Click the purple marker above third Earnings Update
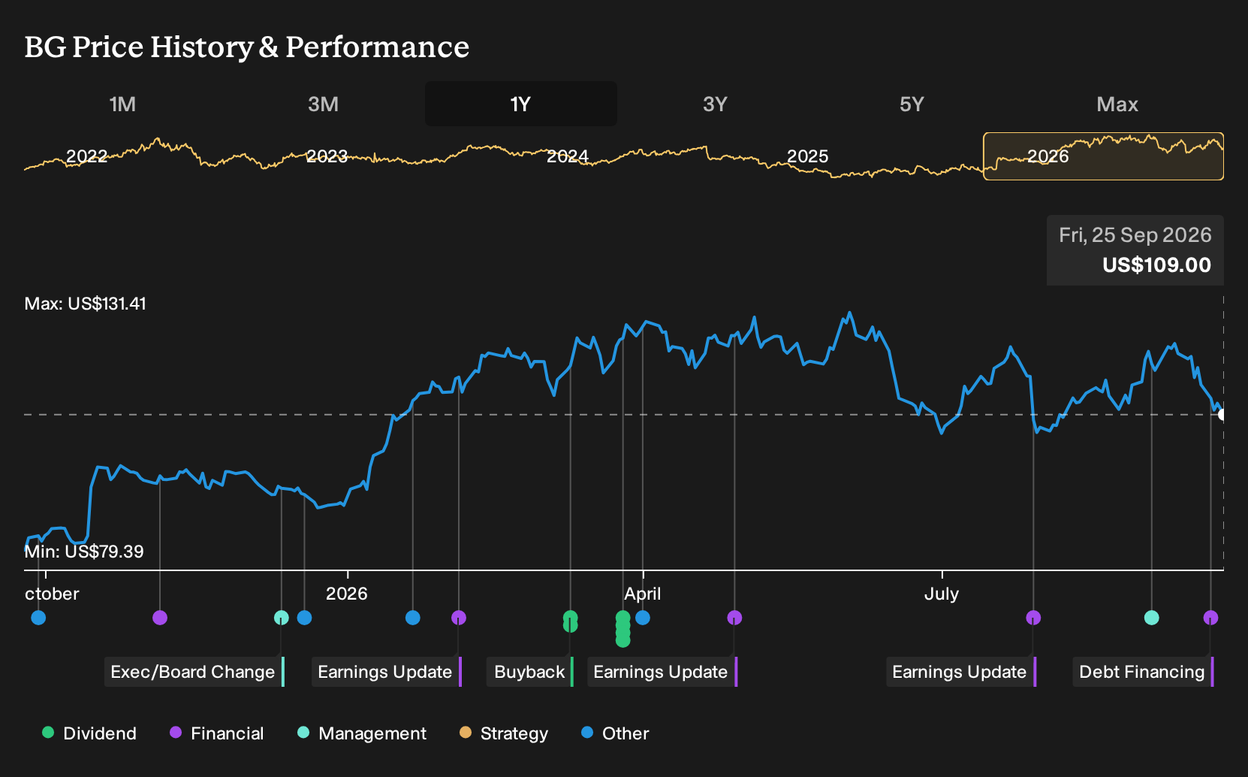 point(1033,618)
